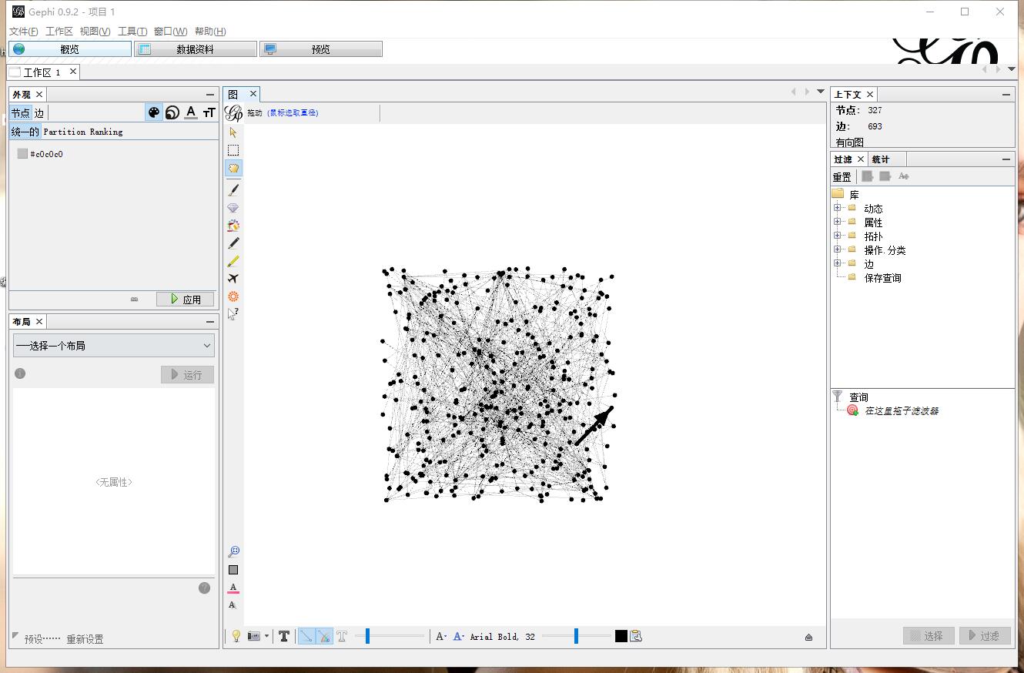Expand the 动态 filter folder

(x=837, y=208)
